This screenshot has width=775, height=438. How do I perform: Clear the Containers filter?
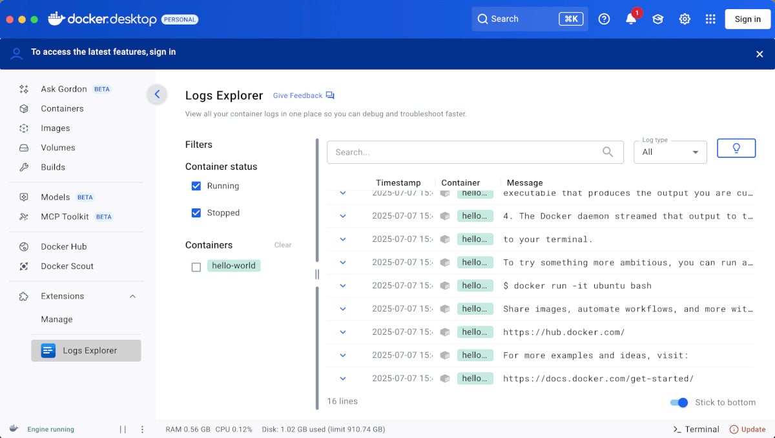tap(283, 245)
